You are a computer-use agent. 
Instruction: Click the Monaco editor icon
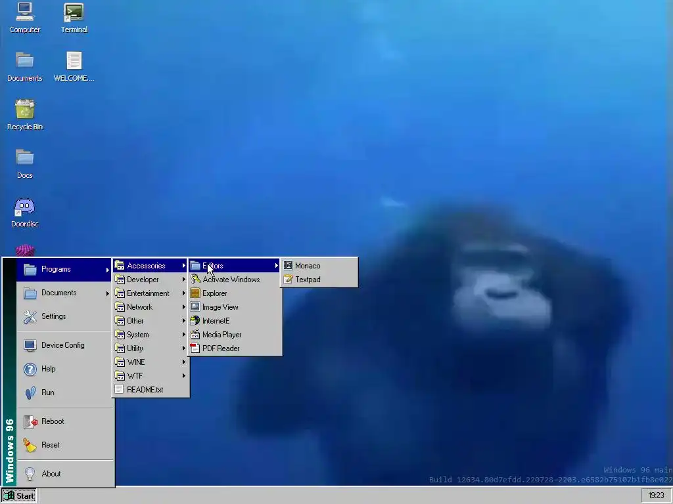click(288, 266)
